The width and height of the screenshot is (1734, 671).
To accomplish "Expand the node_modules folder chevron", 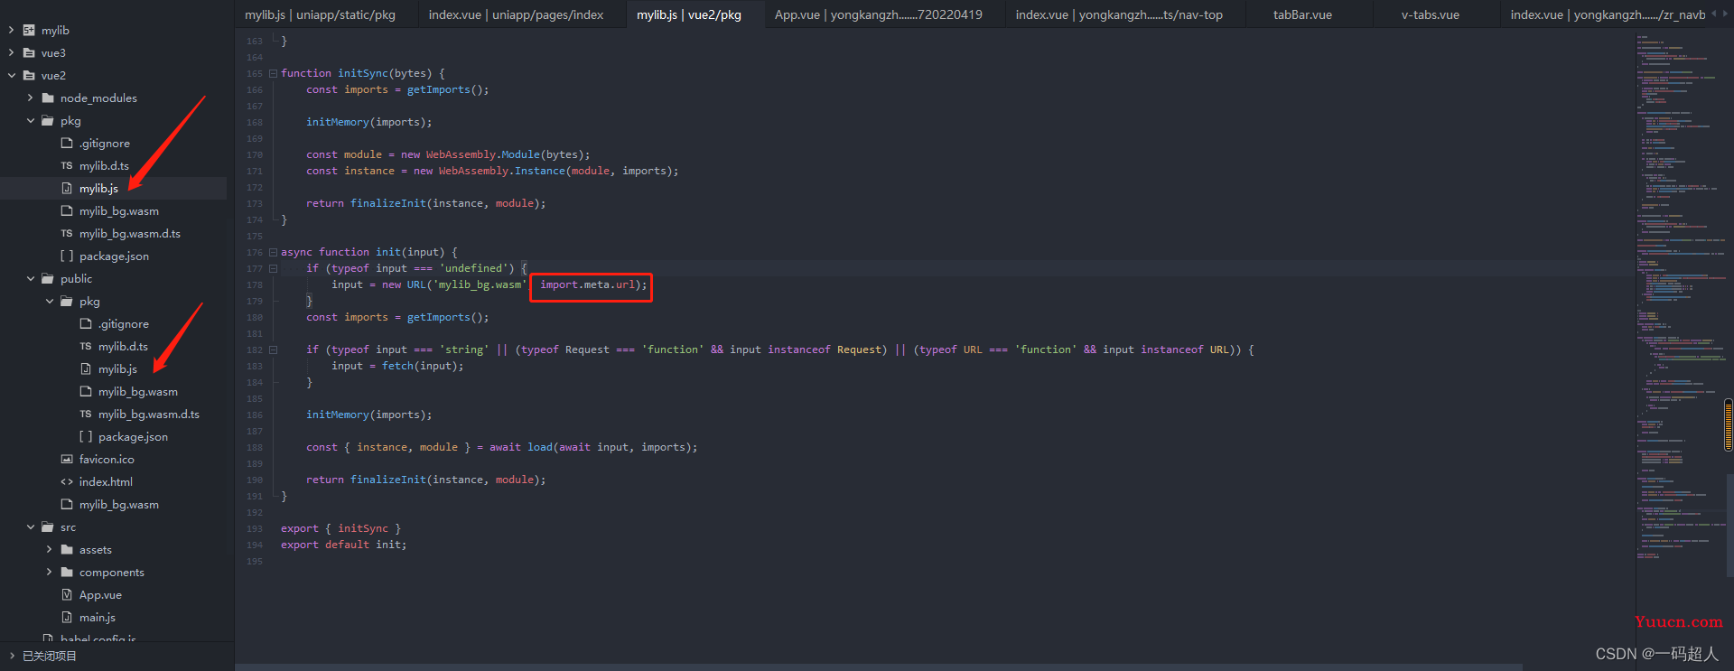I will click(30, 98).
